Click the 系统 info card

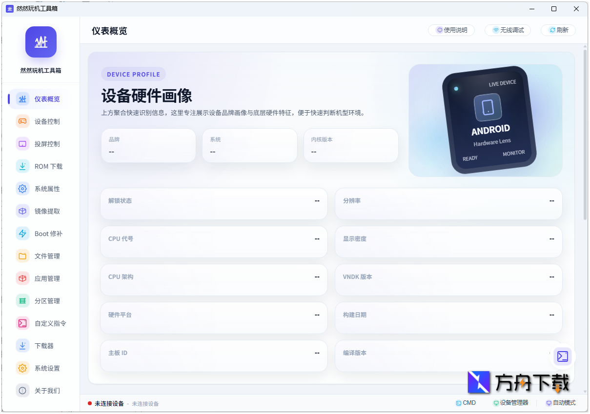coord(250,145)
